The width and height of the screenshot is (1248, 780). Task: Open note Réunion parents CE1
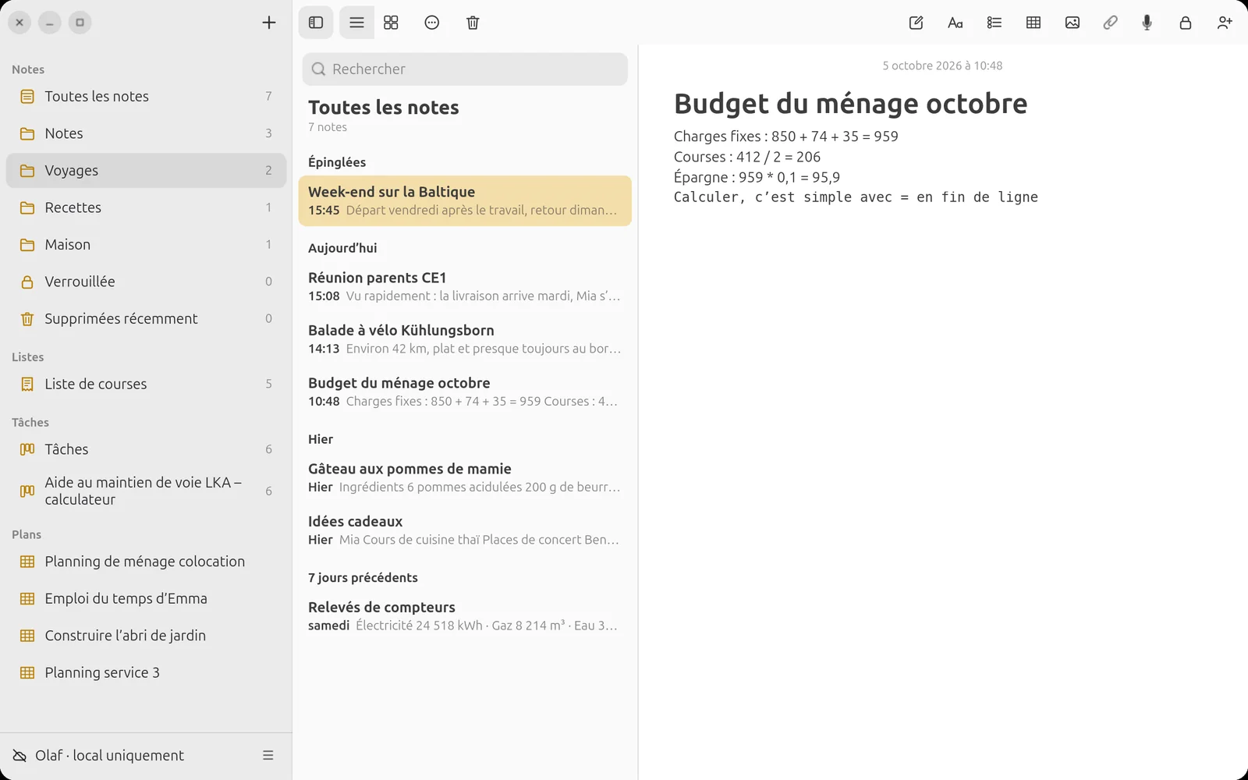point(465,286)
